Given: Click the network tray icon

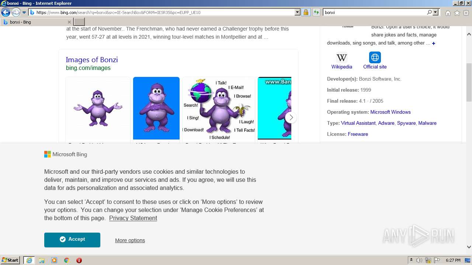Looking at the screenshot, I should click(428, 260).
